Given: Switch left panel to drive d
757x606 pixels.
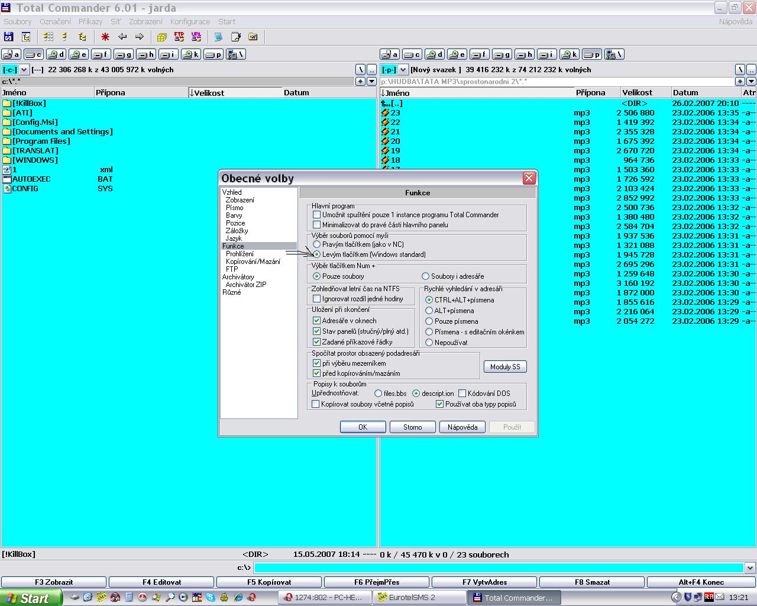Looking at the screenshot, I should pos(56,54).
